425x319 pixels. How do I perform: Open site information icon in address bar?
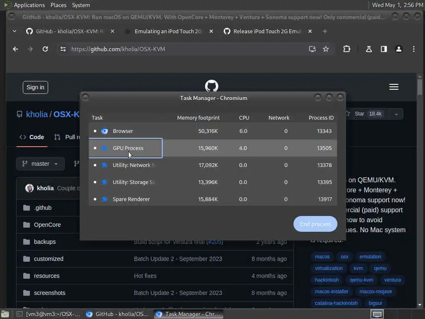[x=63, y=49]
